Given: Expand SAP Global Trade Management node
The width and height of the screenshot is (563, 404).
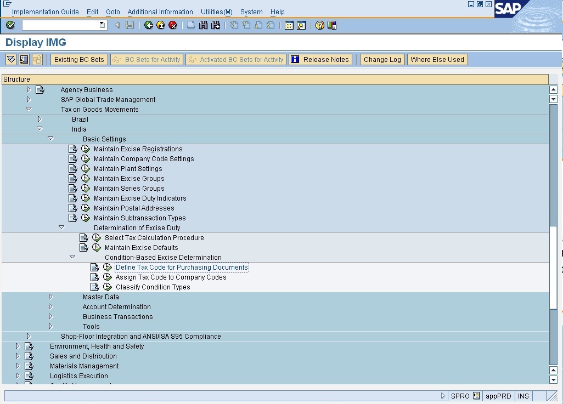Looking at the screenshot, I should pos(29,99).
